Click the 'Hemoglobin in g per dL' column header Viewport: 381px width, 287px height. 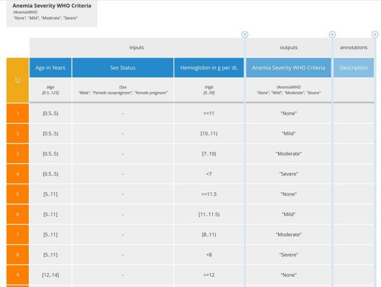pyautogui.click(x=209, y=68)
